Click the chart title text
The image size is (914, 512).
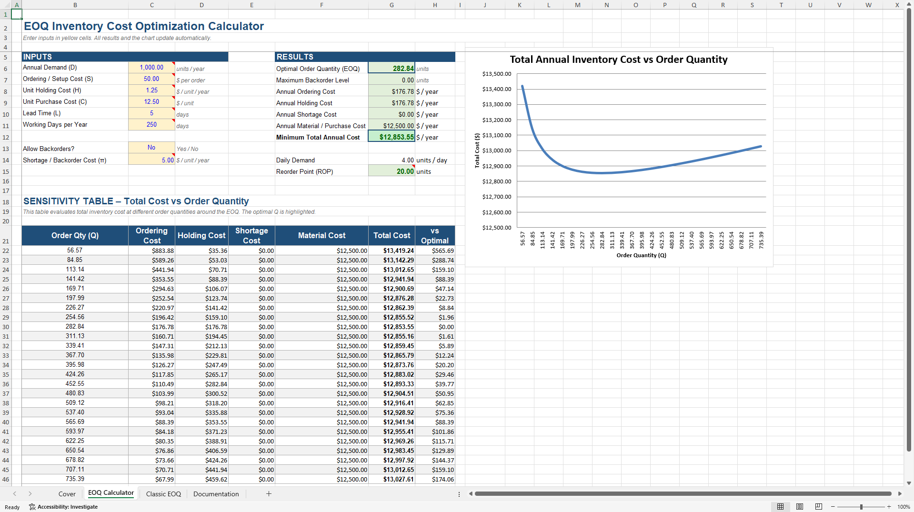[x=619, y=60]
